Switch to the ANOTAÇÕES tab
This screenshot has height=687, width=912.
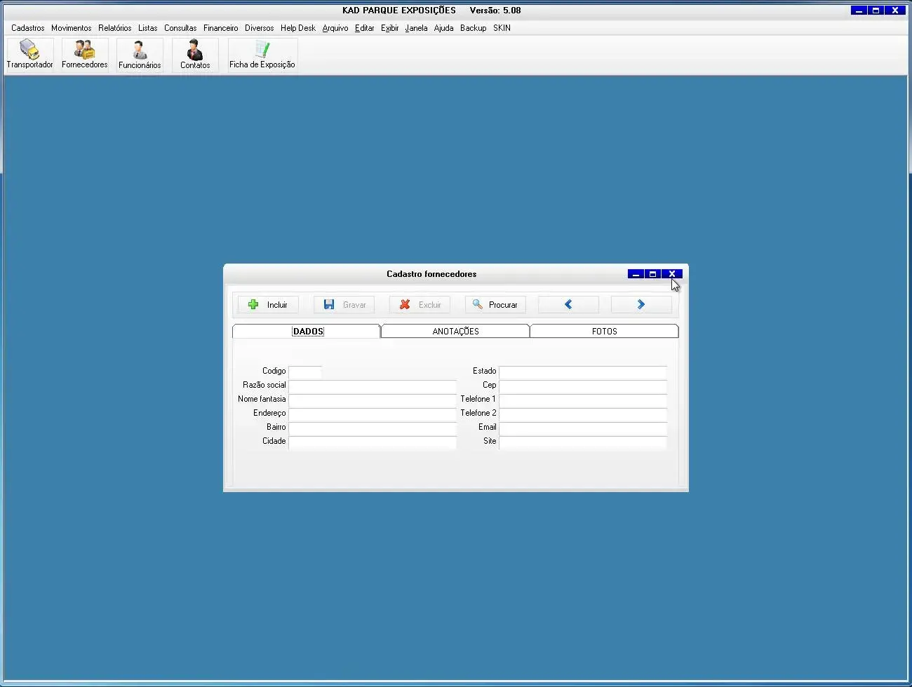(455, 332)
